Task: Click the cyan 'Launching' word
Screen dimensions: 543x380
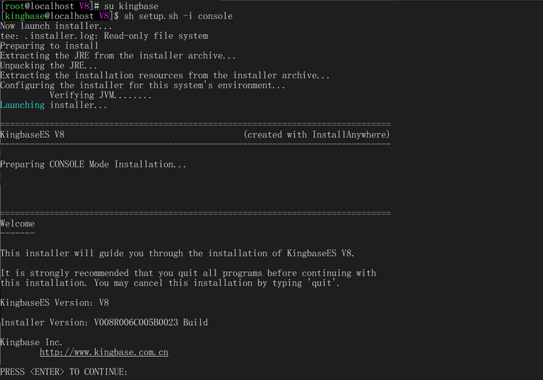Action: [22, 105]
